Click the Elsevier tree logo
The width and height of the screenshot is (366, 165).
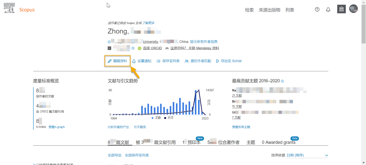9,7
